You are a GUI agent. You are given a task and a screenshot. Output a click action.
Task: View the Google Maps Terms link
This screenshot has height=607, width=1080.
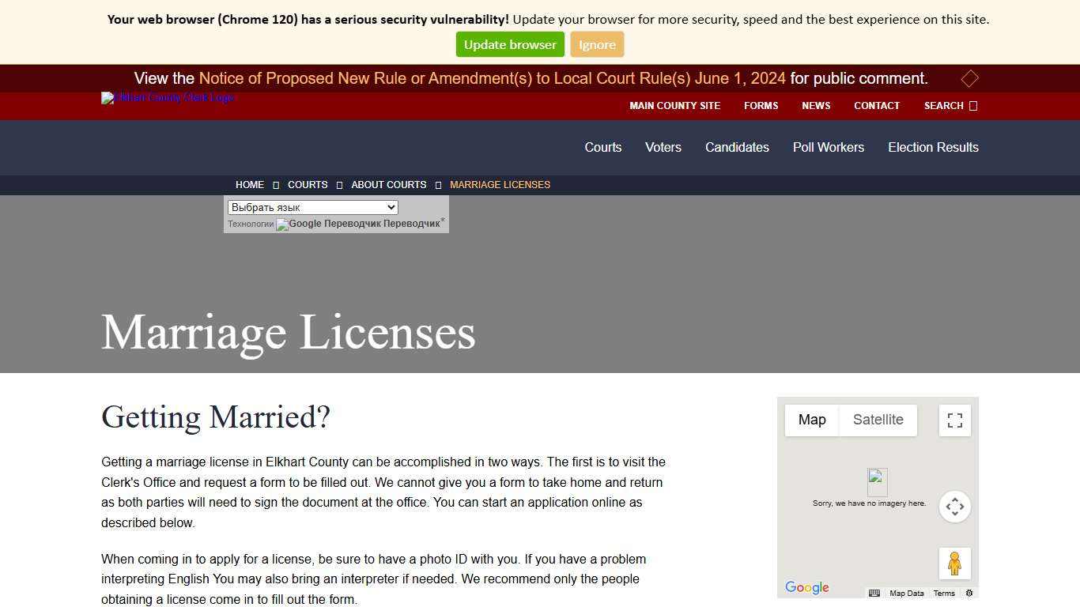tap(943, 593)
